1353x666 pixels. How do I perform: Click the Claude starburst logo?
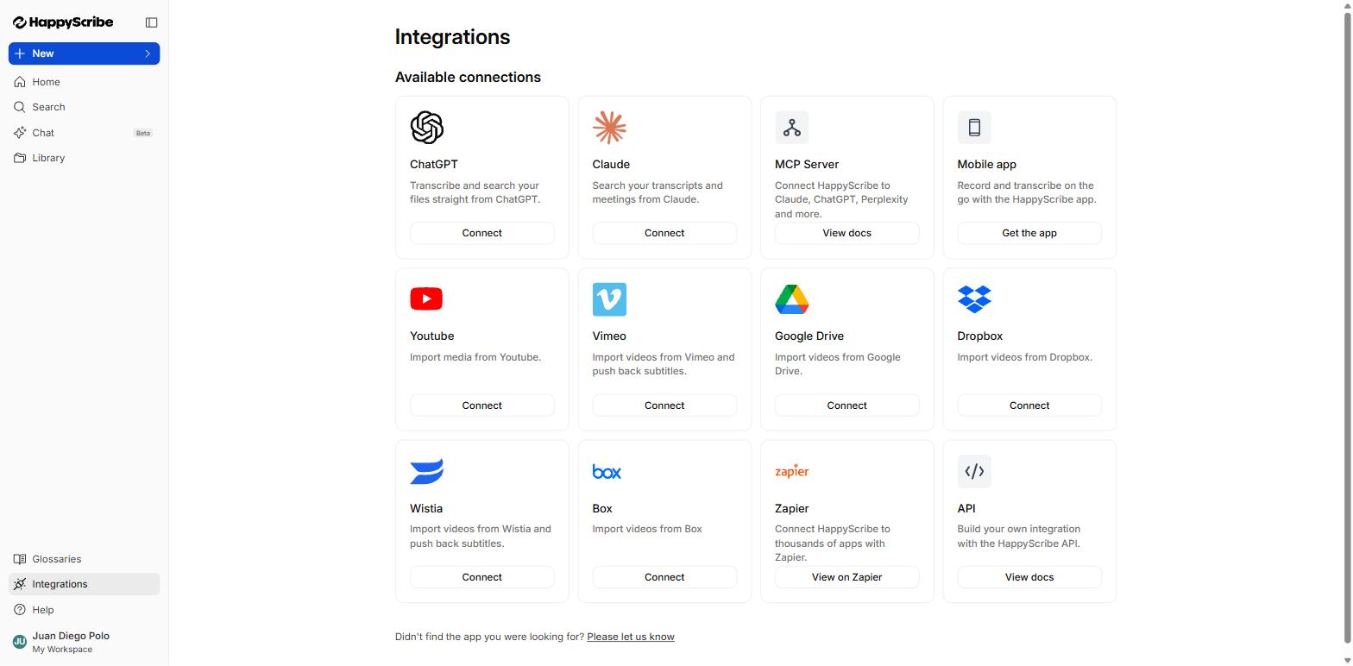click(609, 128)
